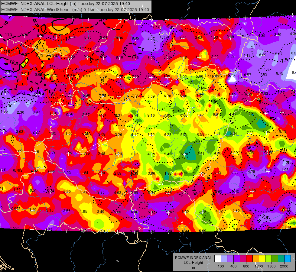
Task: Click the wind shear value 5.74
Action: click(x=184, y=134)
